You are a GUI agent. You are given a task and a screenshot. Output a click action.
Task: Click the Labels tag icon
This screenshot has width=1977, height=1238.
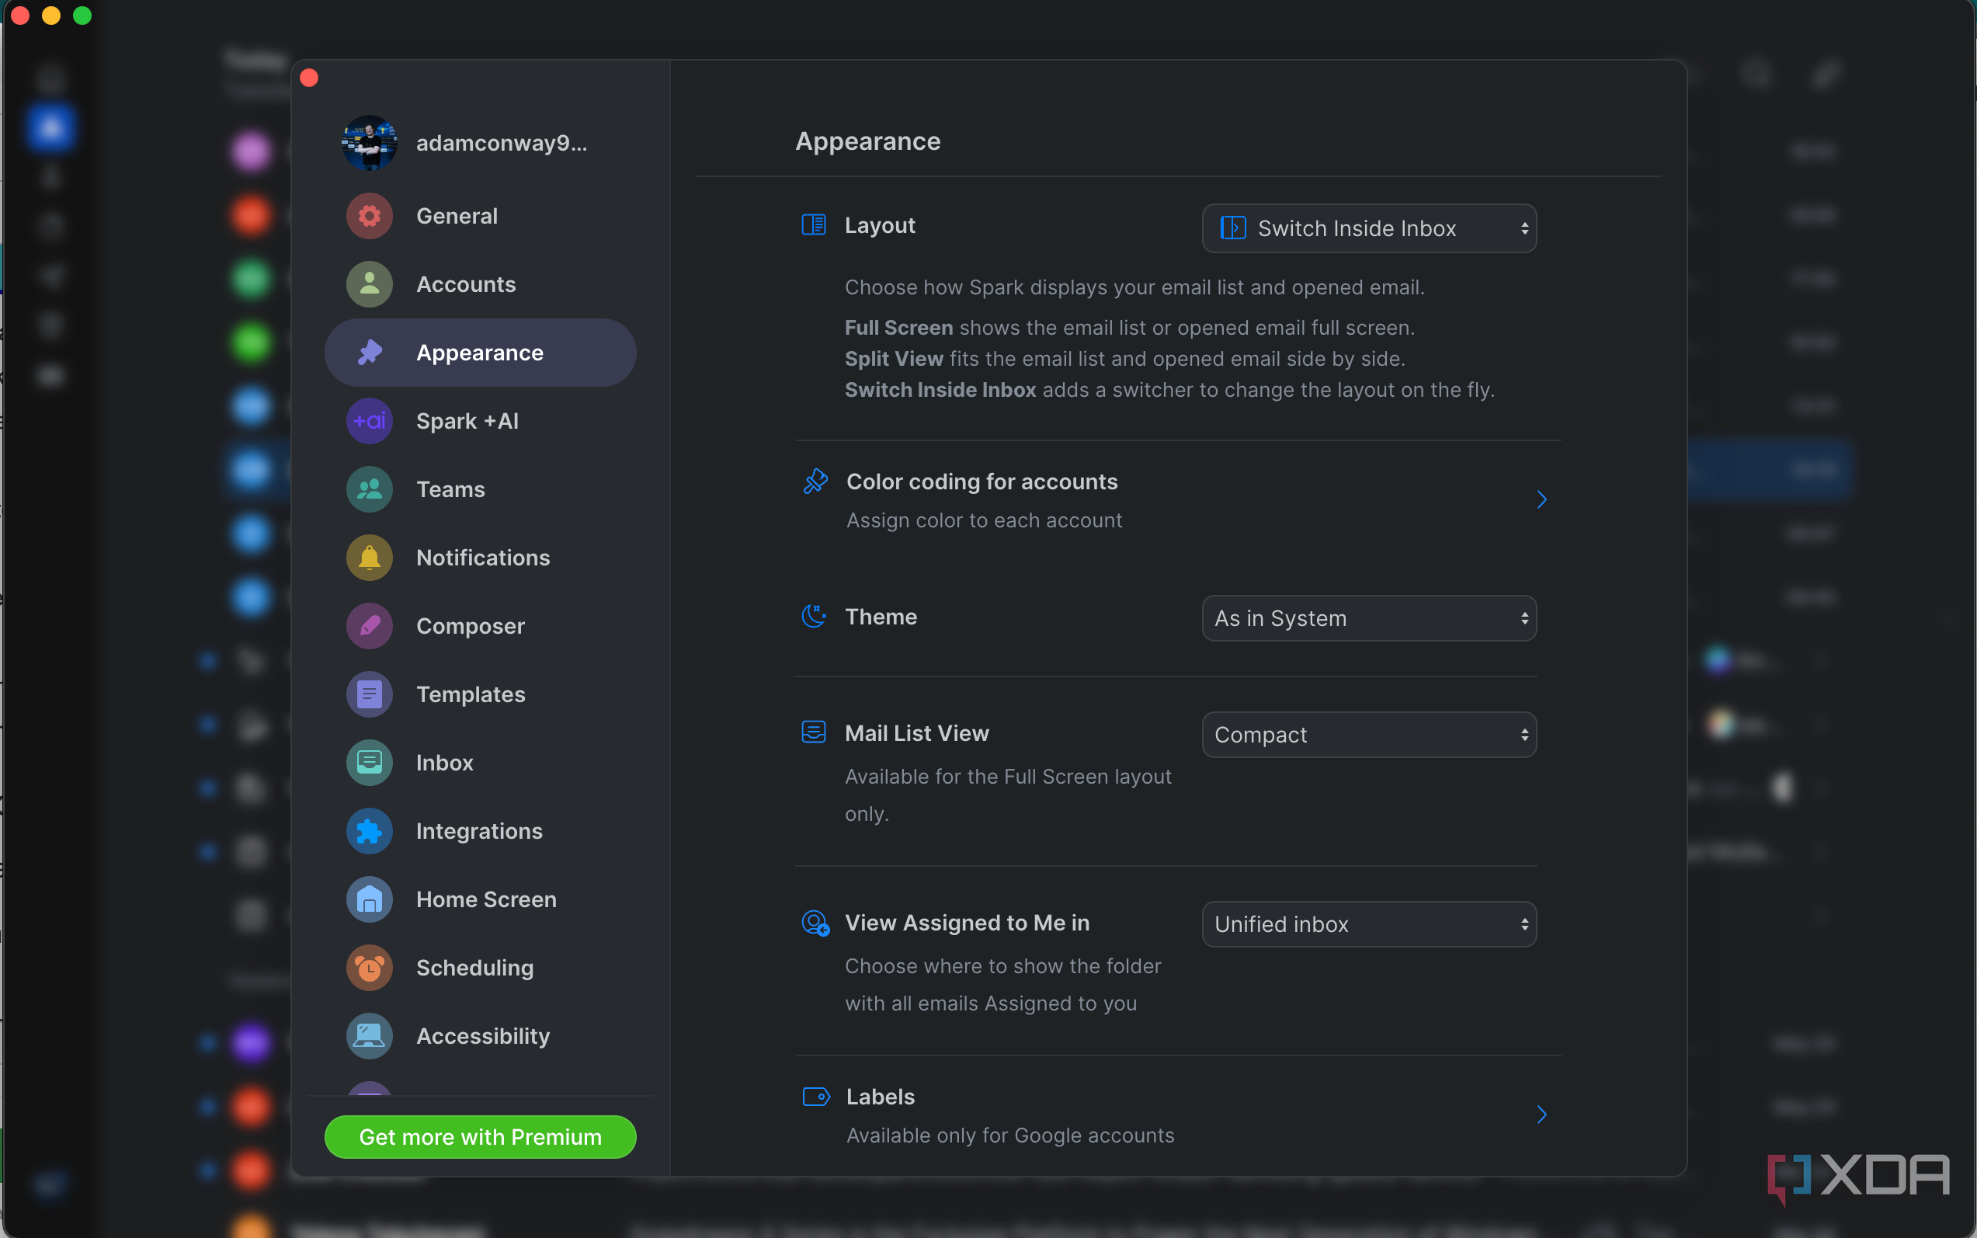(x=816, y=1097)
